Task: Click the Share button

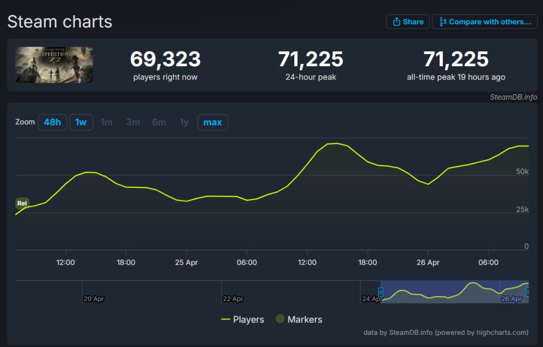Action: click(408, 22)
